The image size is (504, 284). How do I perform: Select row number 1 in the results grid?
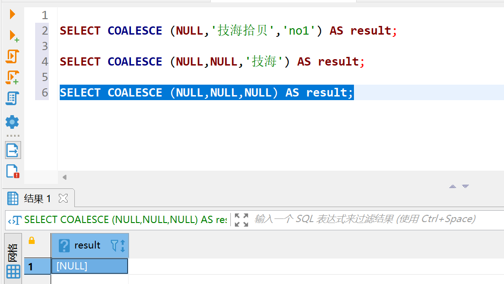[37, 266]
